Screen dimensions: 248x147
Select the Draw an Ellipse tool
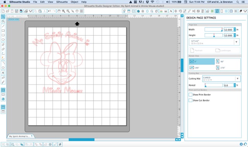[x=3, y=40]
